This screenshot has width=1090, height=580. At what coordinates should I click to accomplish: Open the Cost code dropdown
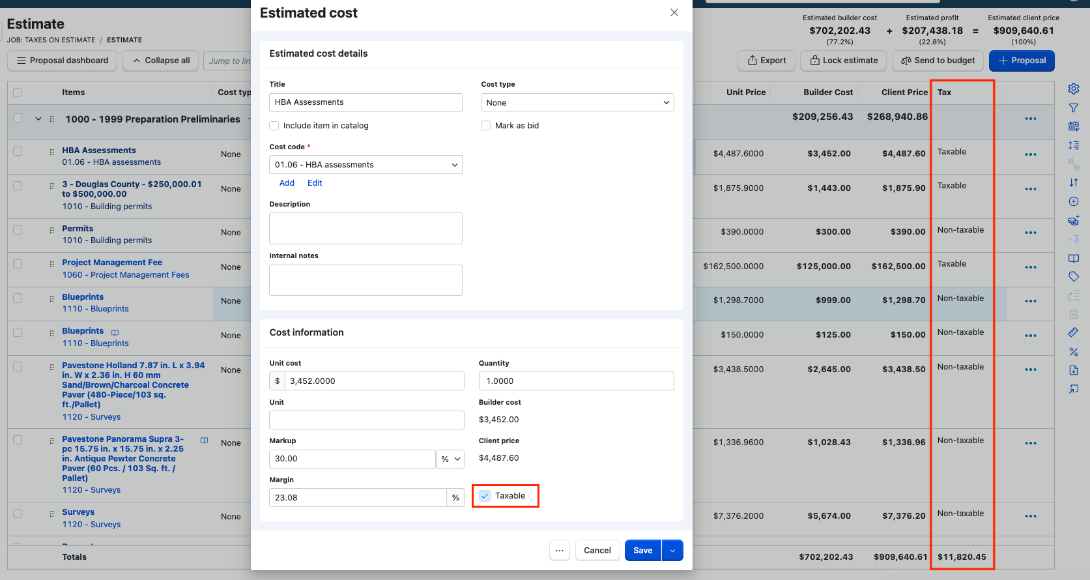click(x=366, y=165)
